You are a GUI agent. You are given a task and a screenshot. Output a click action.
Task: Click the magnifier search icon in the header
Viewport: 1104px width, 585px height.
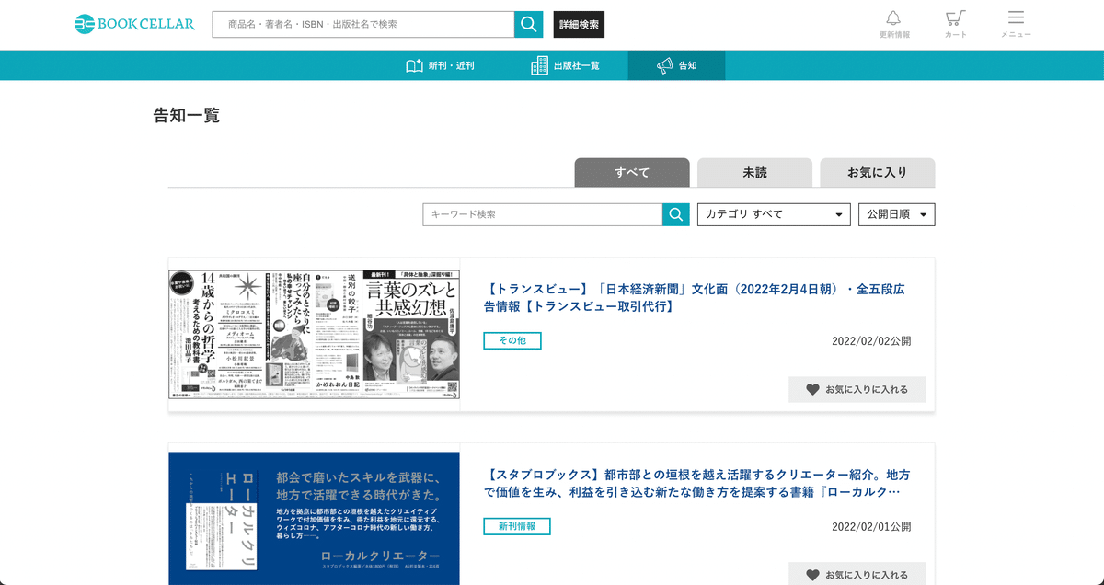(x=528, y=24)
